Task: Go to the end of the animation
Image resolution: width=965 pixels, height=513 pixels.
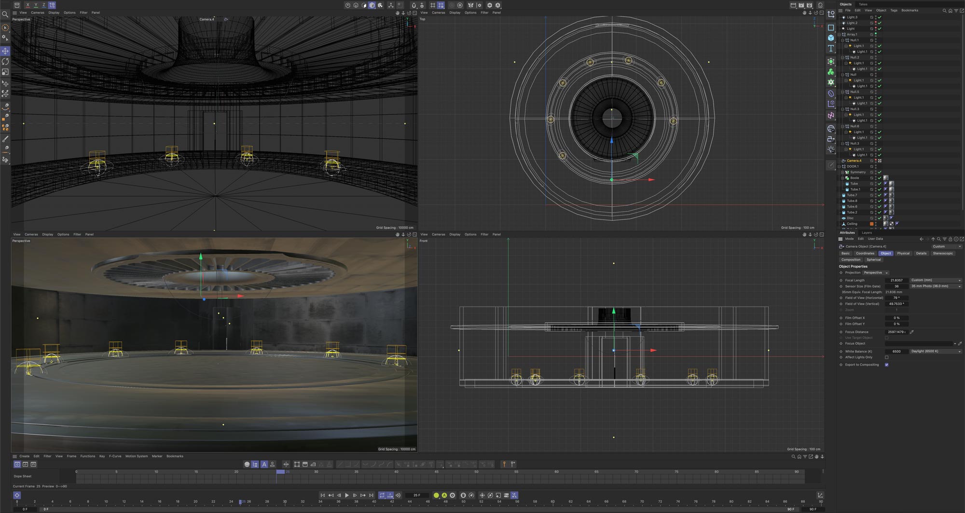Action: 371,495
